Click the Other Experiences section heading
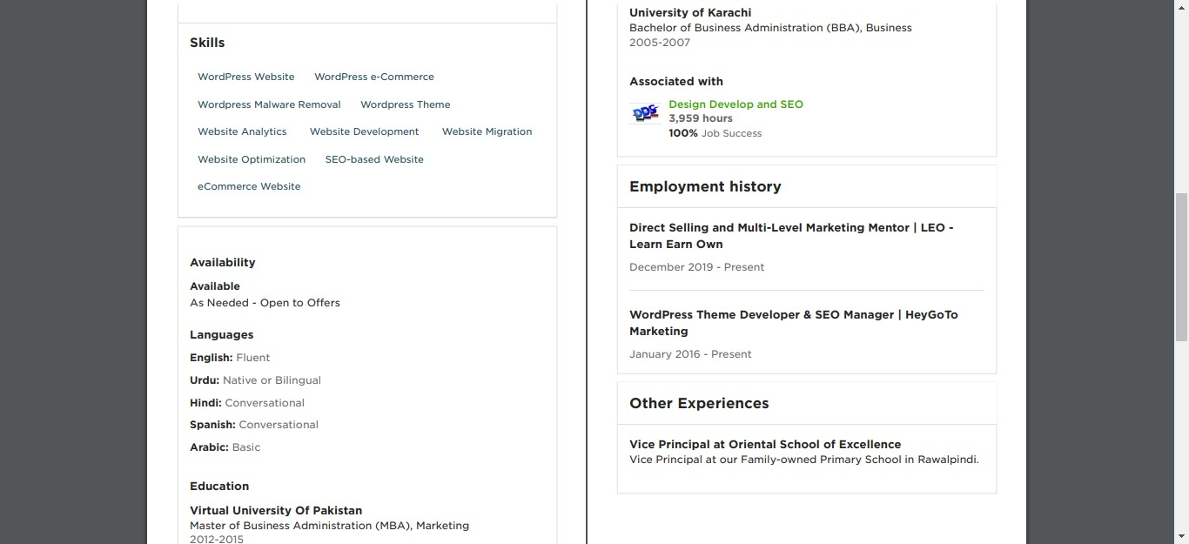Screen dimensions: 1189x544 pyautogui.click(x=699, y=403)
